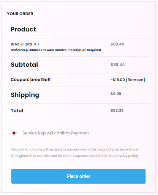Image resolution: width=158 pixels, height=195 pixels.
Task: Click the Product column heading
Action: 23,29
